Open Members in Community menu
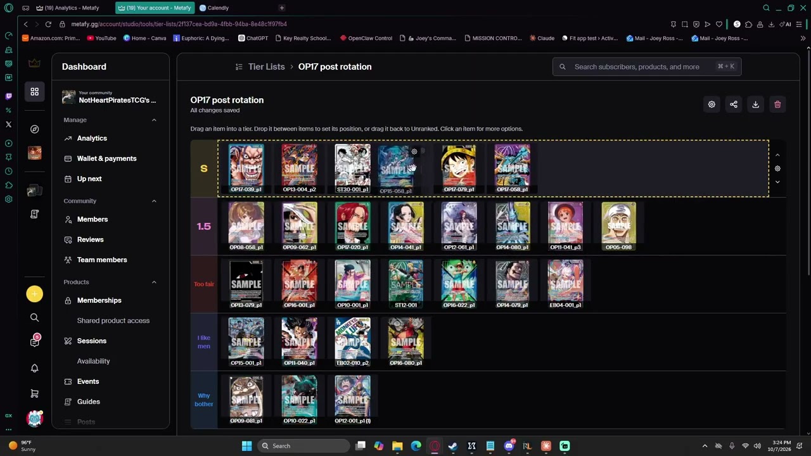 point(93,219)
